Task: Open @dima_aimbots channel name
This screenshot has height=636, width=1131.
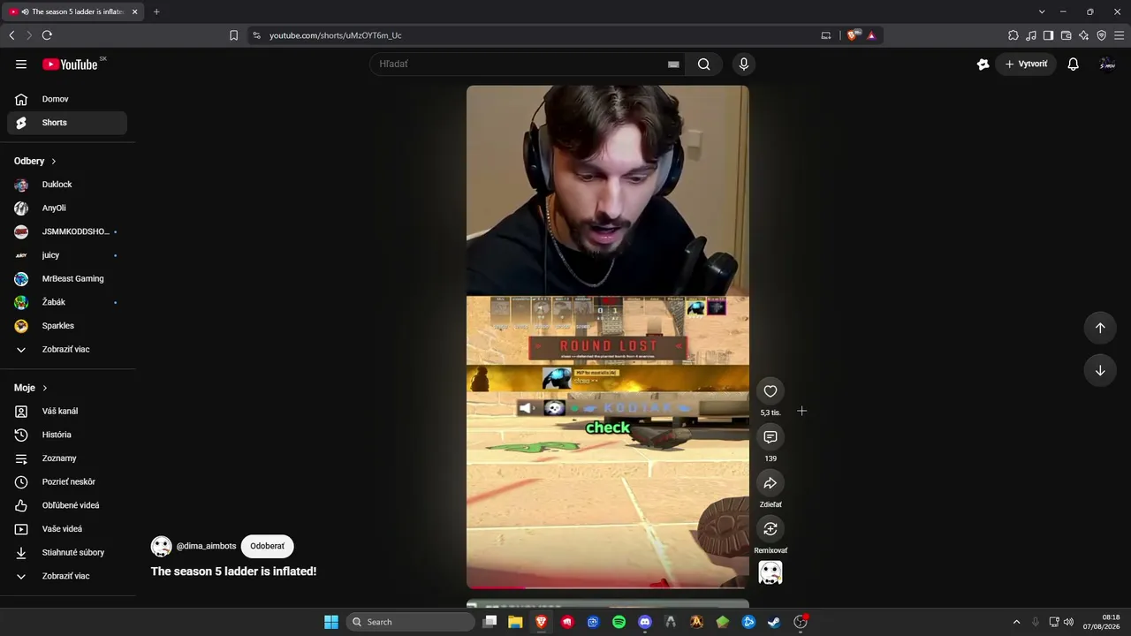Action: (x=206, y=546)
